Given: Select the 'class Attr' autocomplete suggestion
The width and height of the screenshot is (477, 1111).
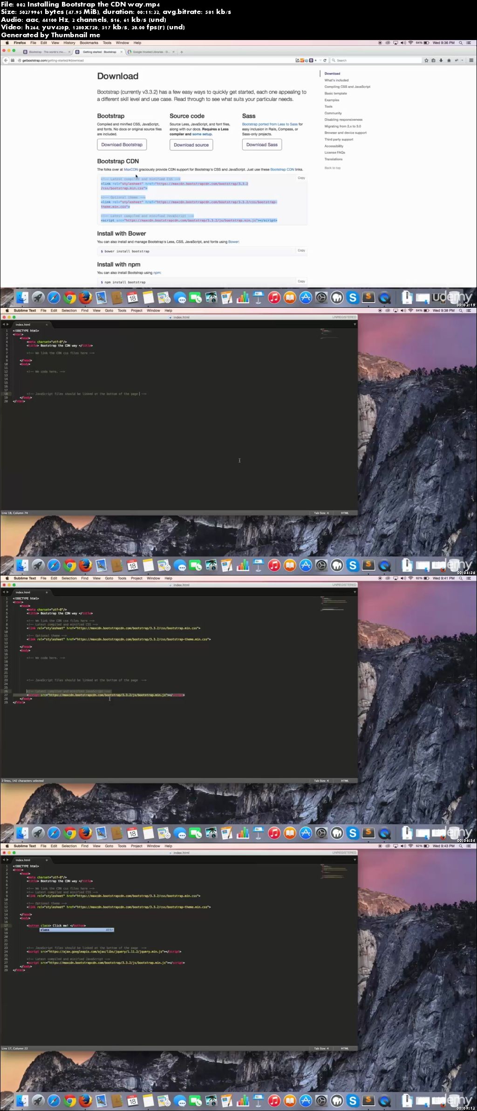Looking at the screenshot, I should [76, 929].
